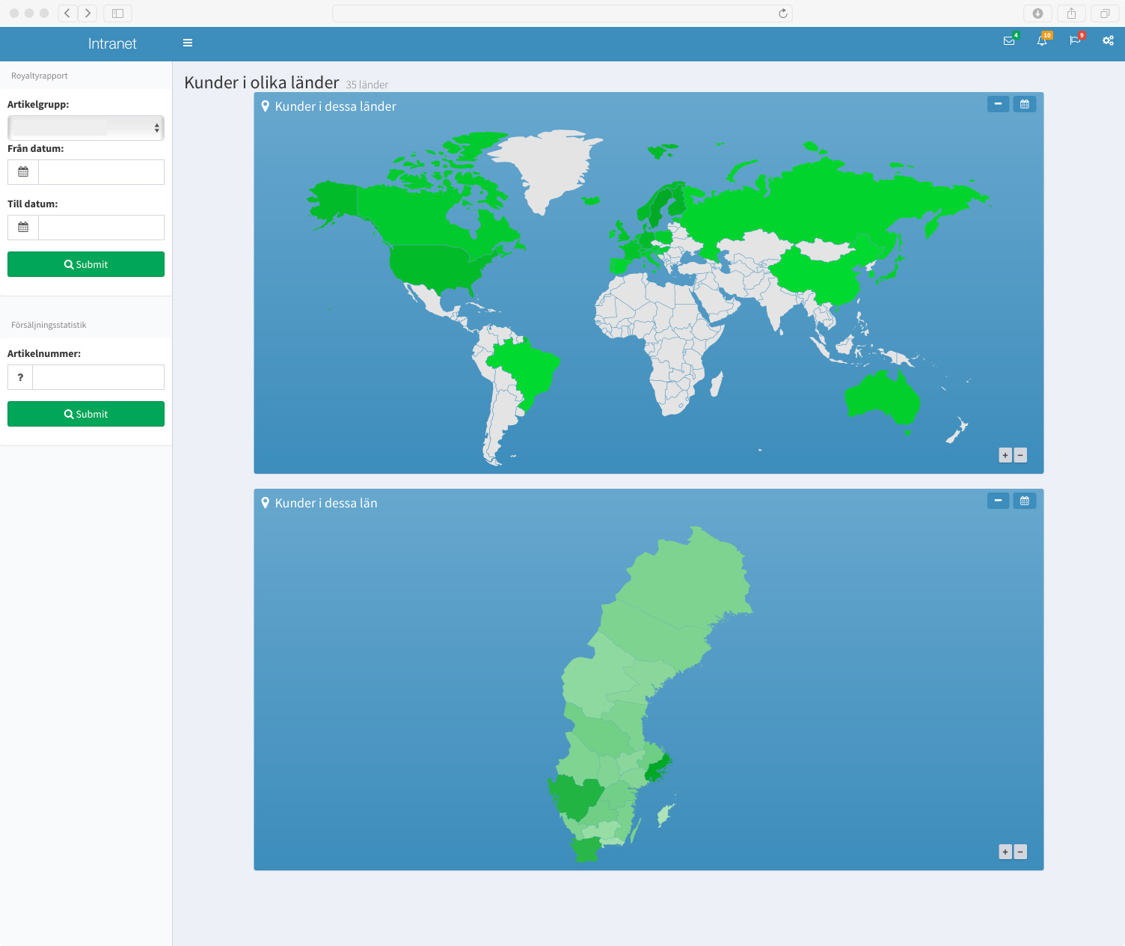
Task: Zoom out on the world map
Action: 1020,455
